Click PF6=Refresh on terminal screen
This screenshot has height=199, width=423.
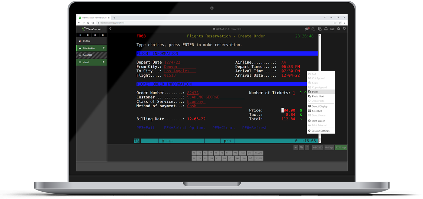point(255,128)
